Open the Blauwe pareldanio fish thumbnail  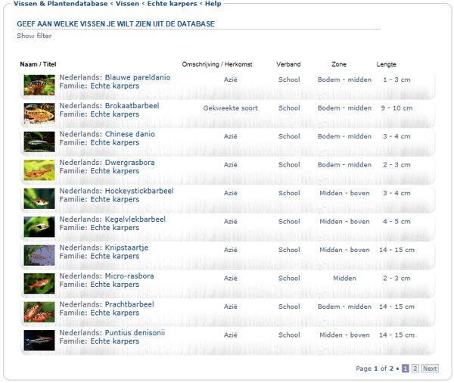point(39,86)
